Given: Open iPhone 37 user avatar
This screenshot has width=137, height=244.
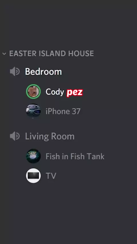Looking at the screenshot, I should click(33, 111).
